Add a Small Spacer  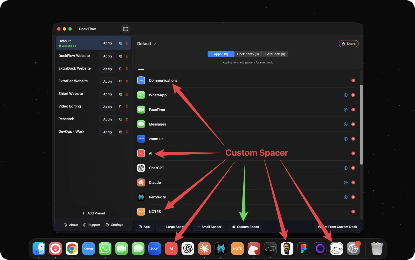[209, 227]
